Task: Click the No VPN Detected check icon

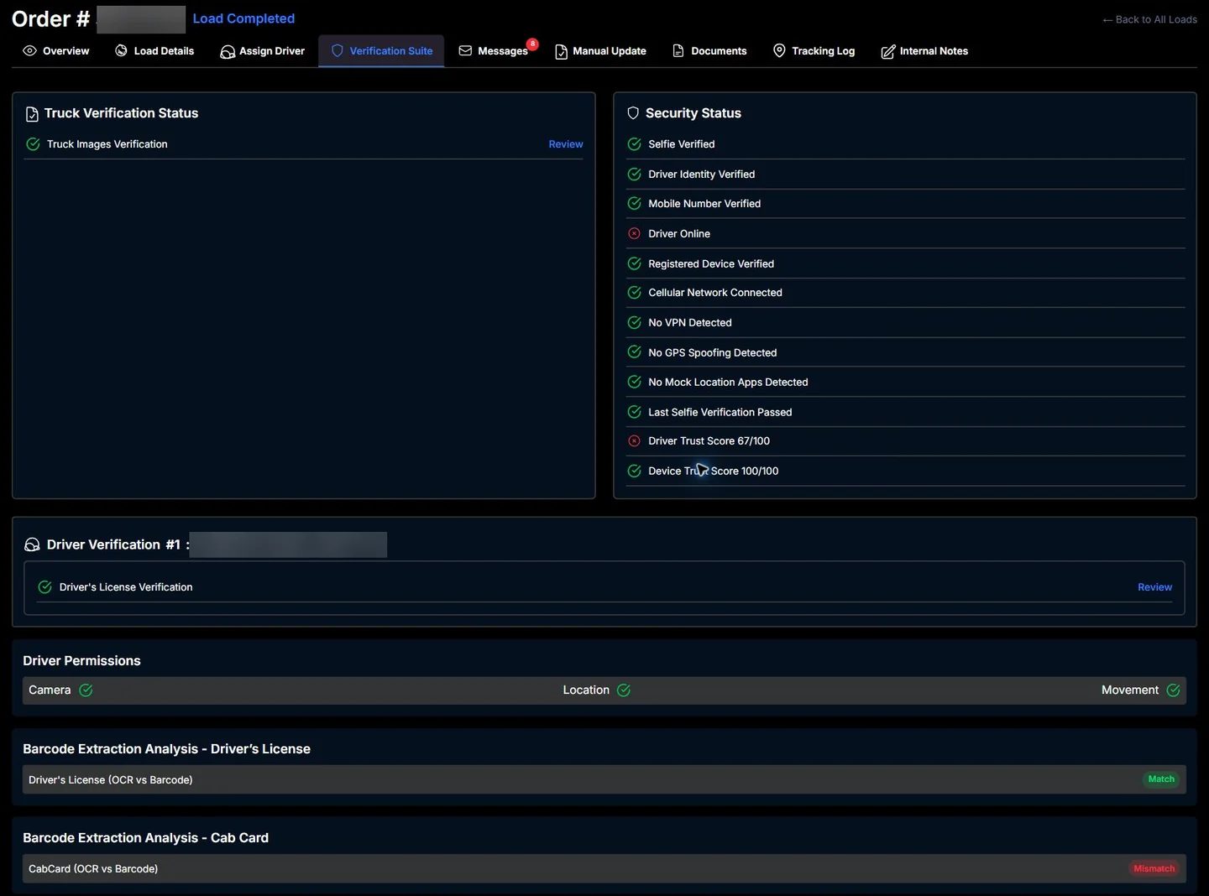Action: point(635,322)
